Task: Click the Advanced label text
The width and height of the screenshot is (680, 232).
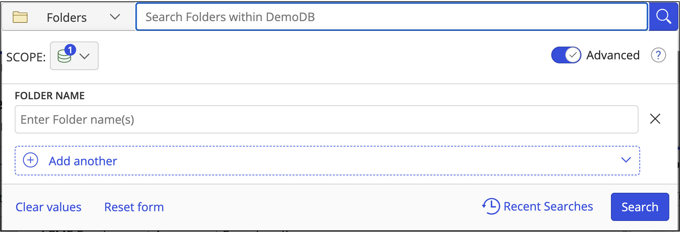Action: 613,55
